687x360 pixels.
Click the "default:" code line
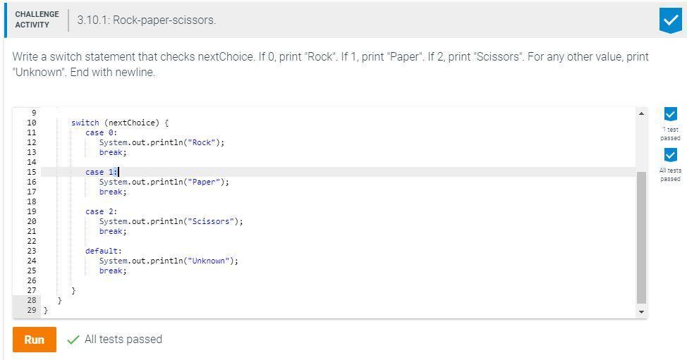(x=104, y=251)
